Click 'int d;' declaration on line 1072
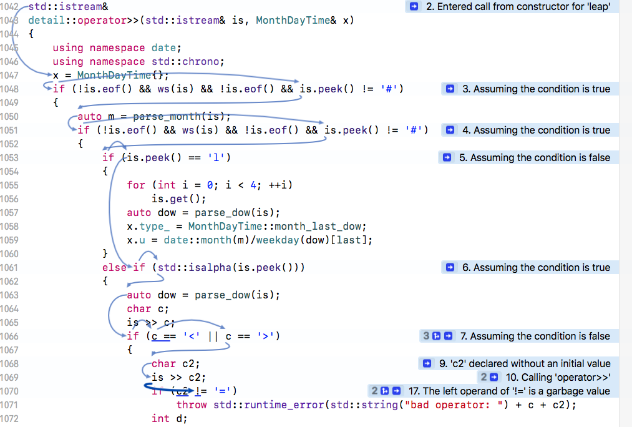Viewport: 632px width, 427px height. point(169,418)
